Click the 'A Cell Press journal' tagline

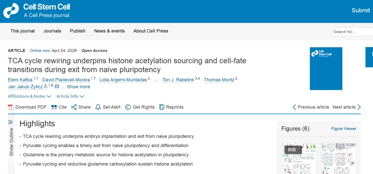coord(46,15)
